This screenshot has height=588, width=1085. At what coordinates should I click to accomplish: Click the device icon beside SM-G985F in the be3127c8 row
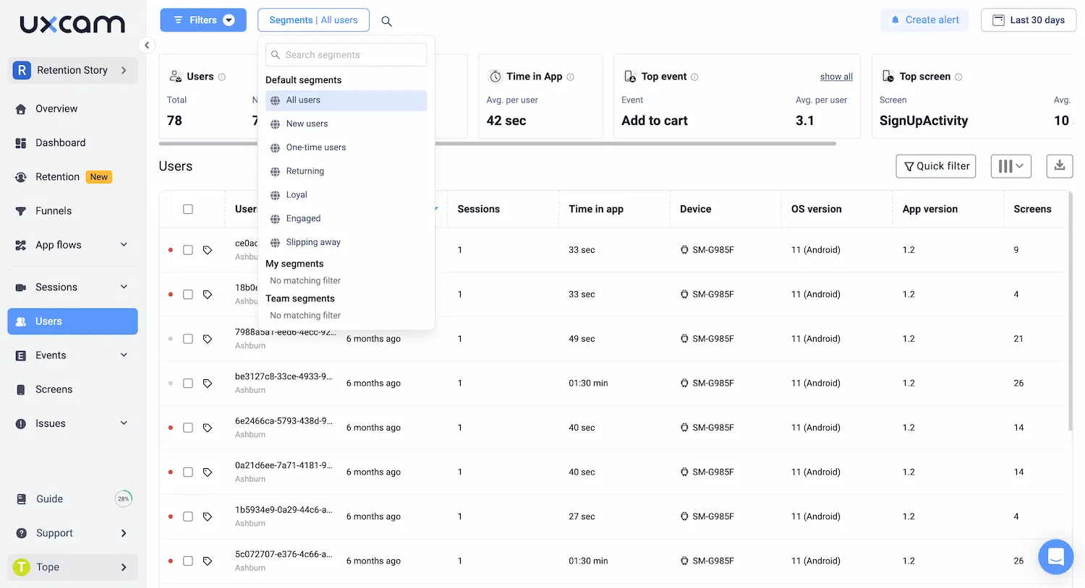[x=684, y=384]
